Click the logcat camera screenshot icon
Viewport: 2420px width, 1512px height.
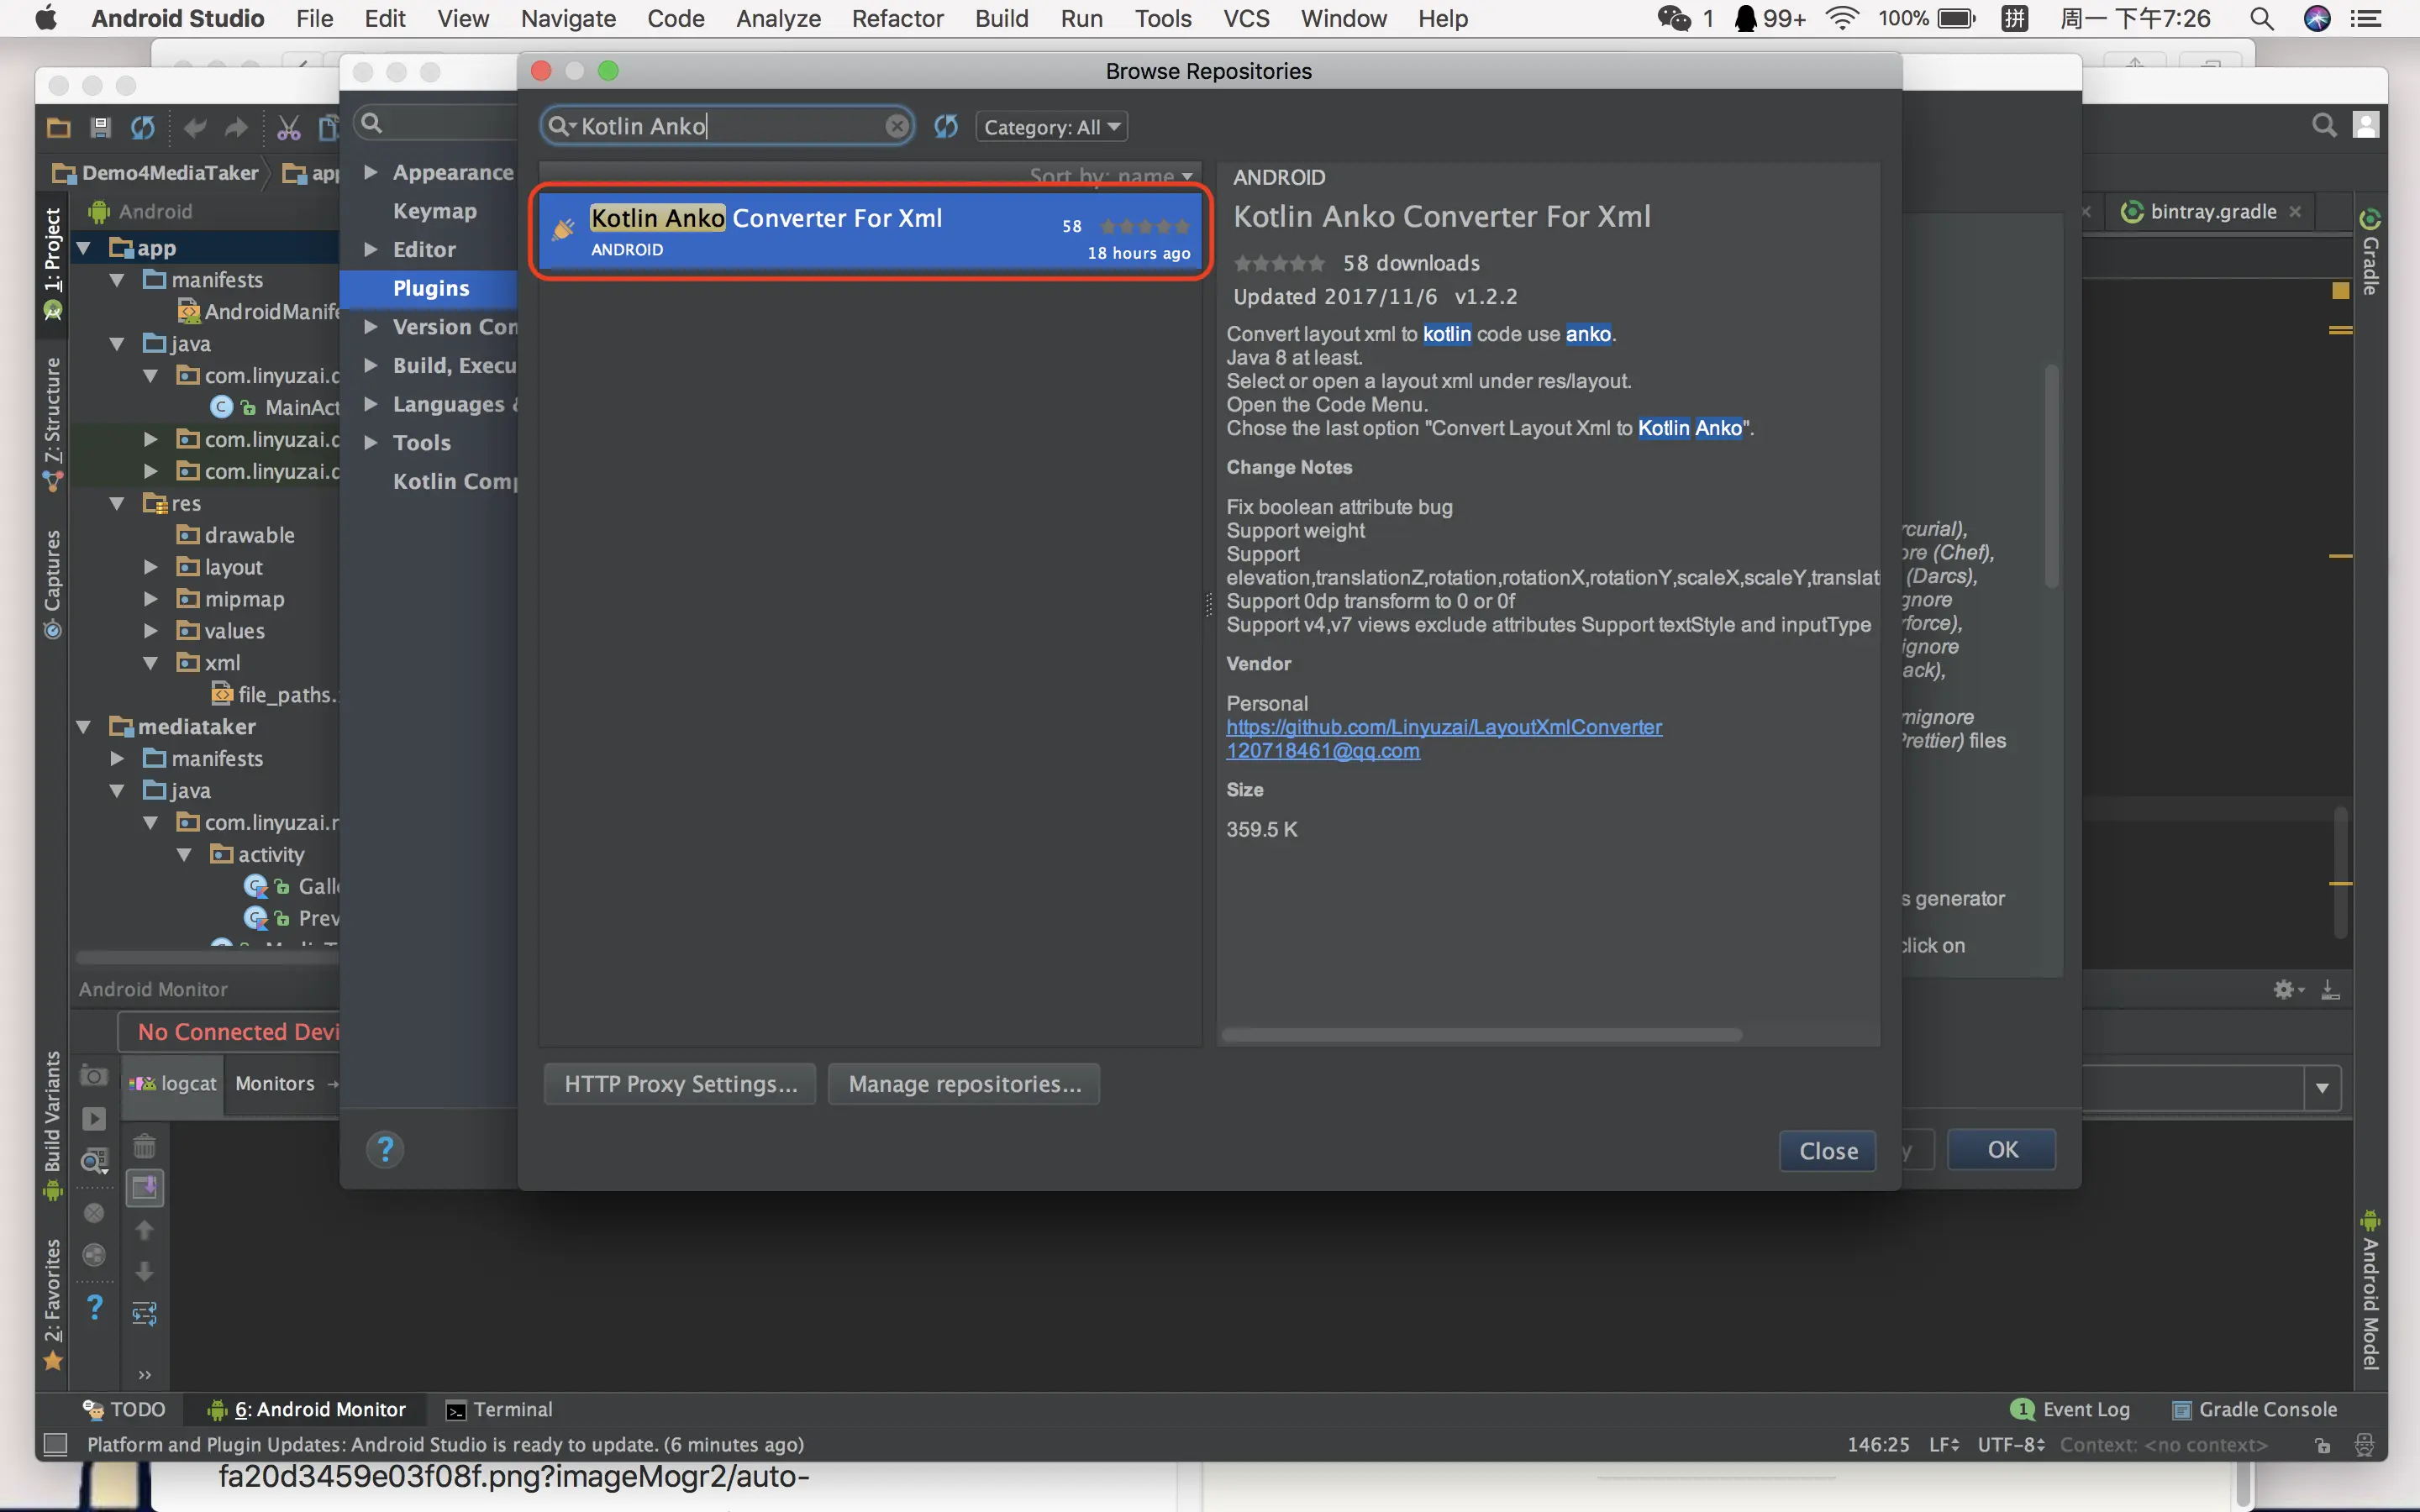point(94,1076)
